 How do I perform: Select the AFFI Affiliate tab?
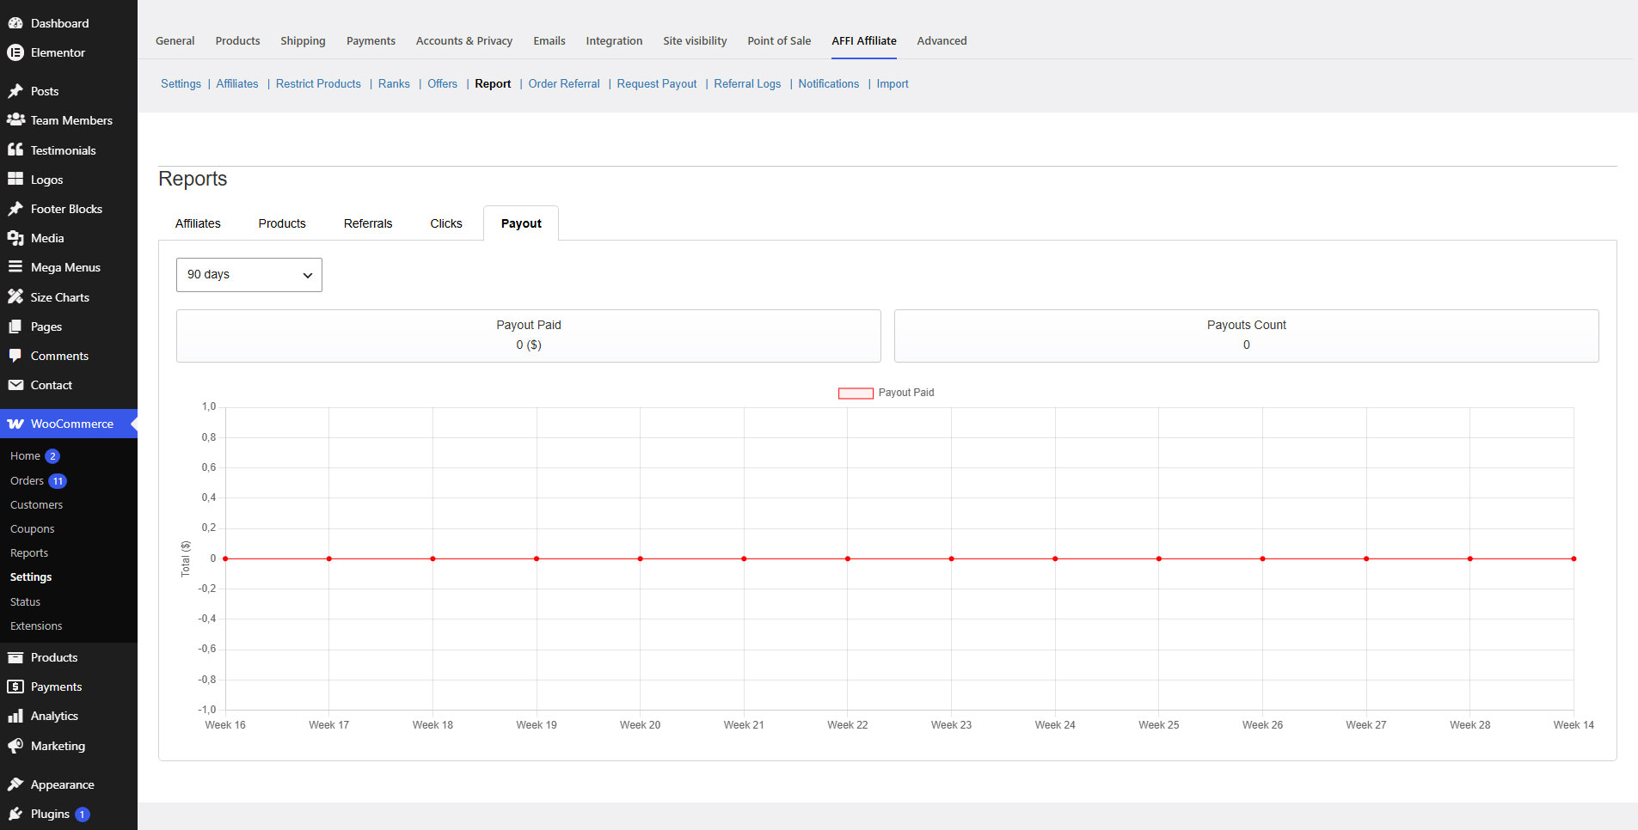(x=864, y=40)
